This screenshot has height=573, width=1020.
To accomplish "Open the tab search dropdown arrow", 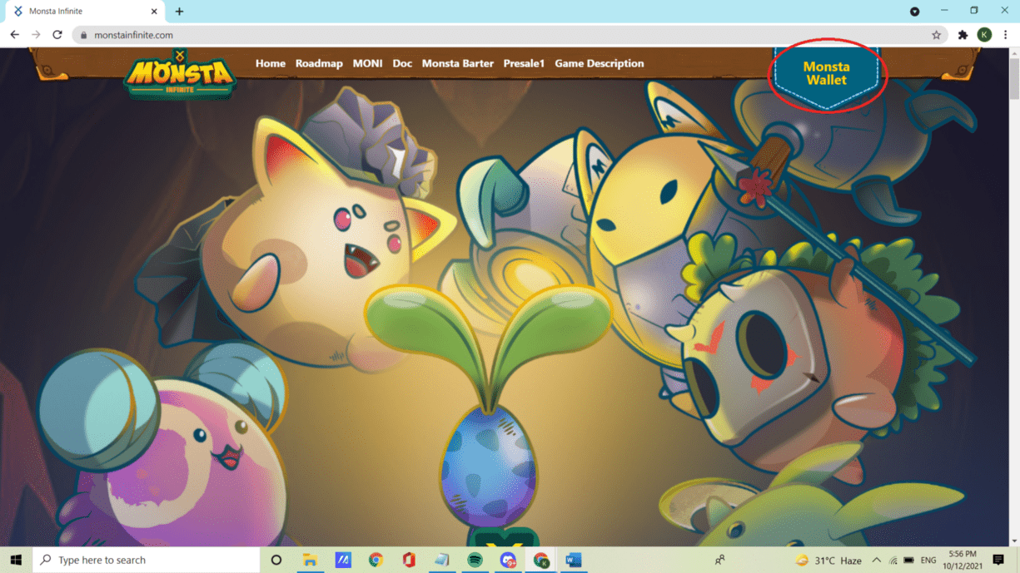I will pos(914,12).
